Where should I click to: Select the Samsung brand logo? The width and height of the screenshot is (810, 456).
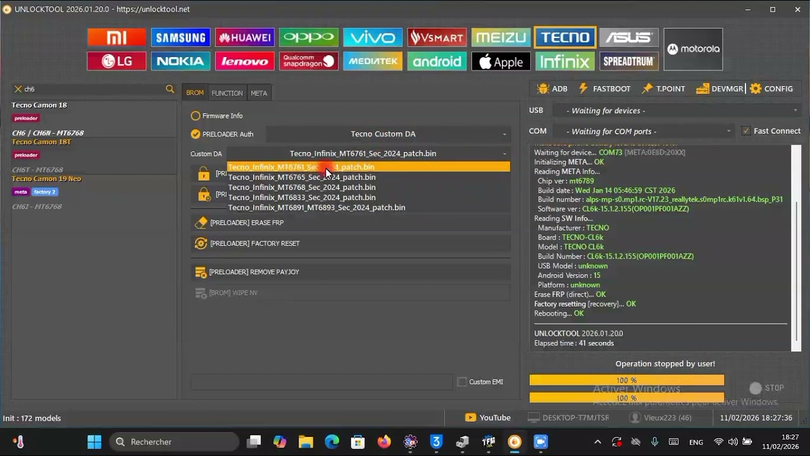tap(181, 37)
